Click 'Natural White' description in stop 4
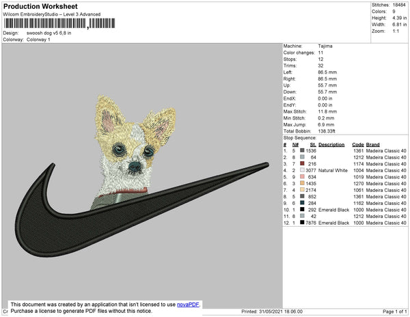This screenshot has height=317, width=410. coord(333,170)
